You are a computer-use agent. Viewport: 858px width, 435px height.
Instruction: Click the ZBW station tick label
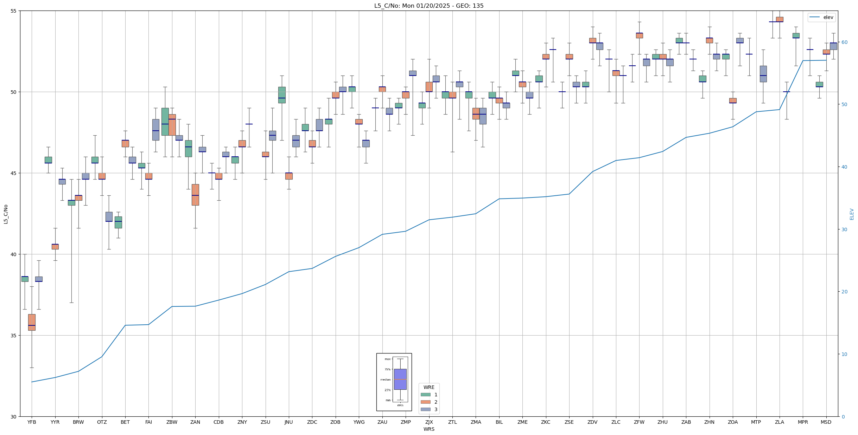pyautogui.click(x=172, y=422)
